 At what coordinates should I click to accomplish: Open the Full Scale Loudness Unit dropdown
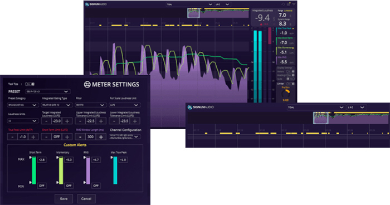(124, 105)
